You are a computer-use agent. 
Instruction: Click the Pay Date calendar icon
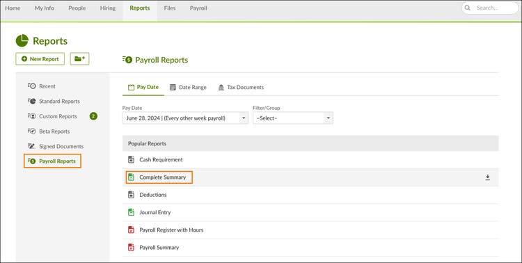[131, 87]
